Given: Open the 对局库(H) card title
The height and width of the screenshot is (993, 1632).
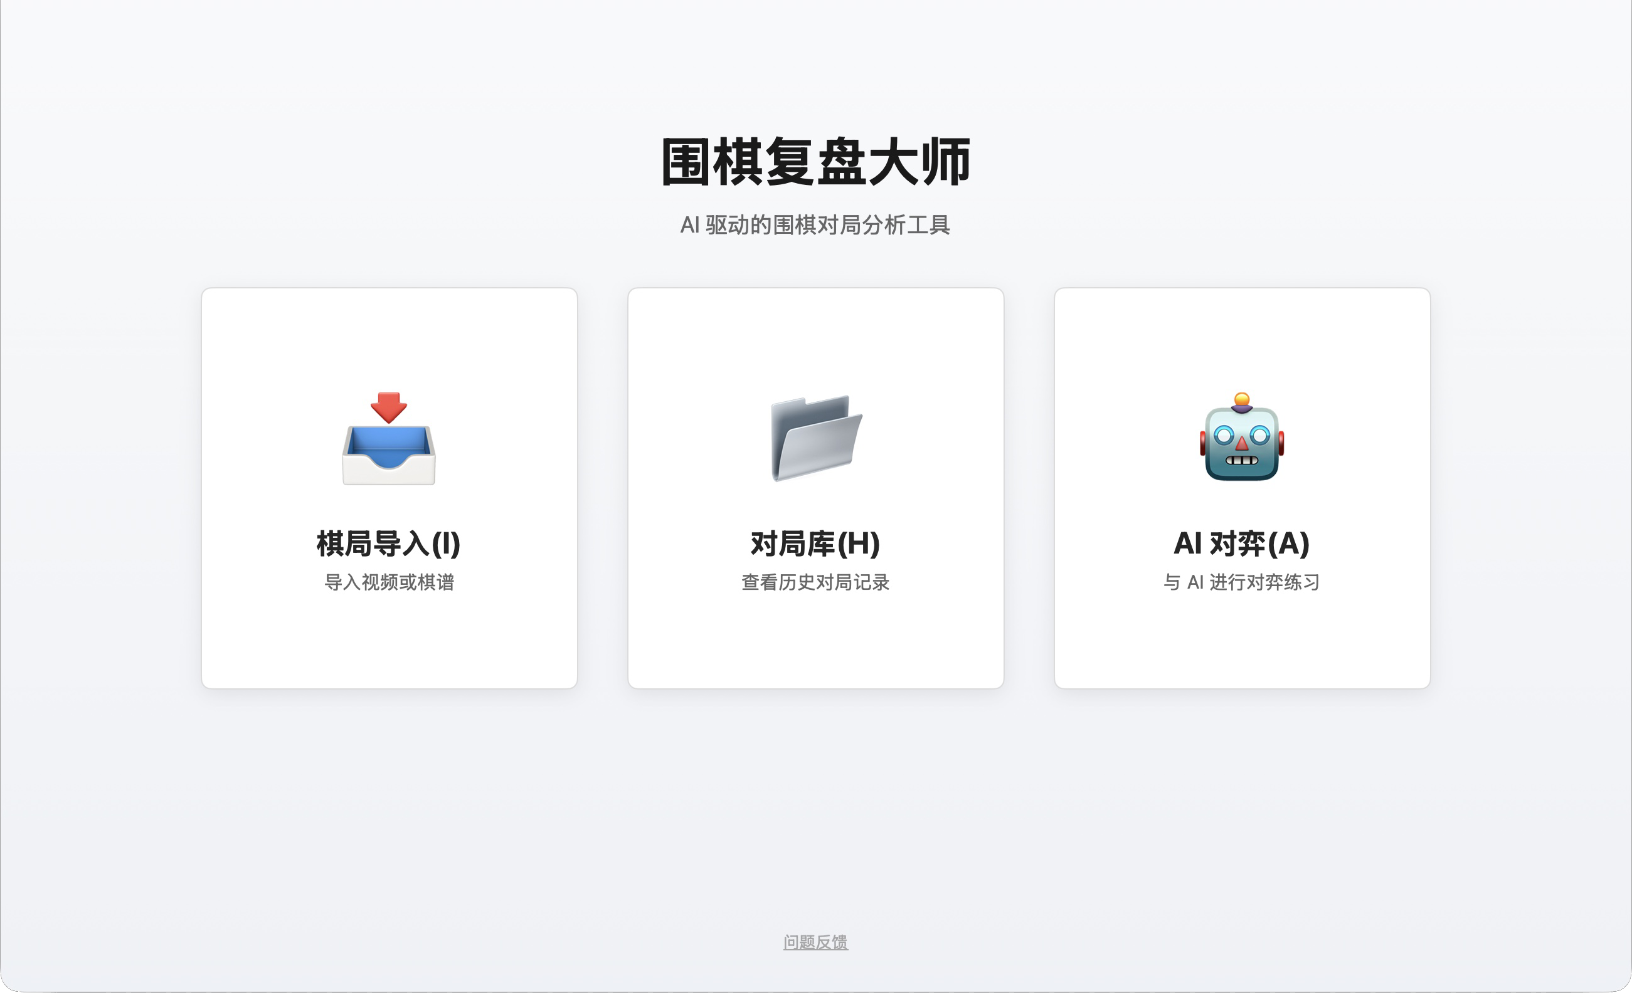Looking at the screenshot, I should [x=815, y=544].
